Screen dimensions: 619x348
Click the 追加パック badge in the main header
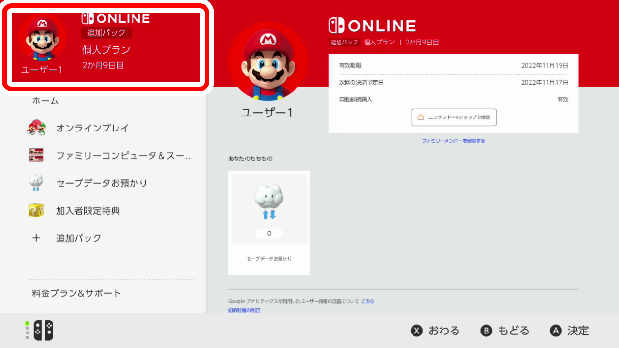[344, 42]
